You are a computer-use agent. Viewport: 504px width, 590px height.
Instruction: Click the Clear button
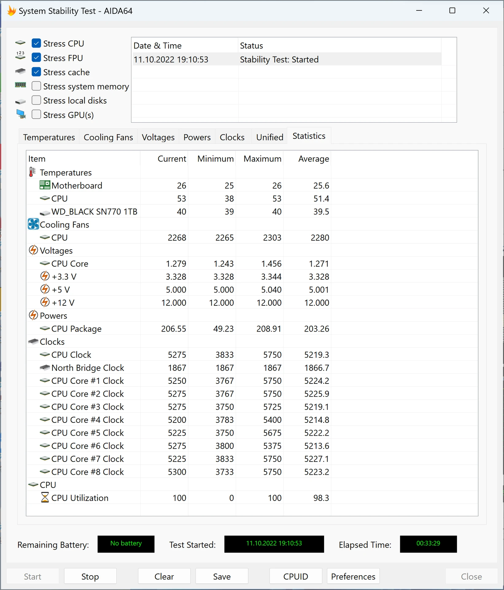pyautogui.click(x=164, y=576)
